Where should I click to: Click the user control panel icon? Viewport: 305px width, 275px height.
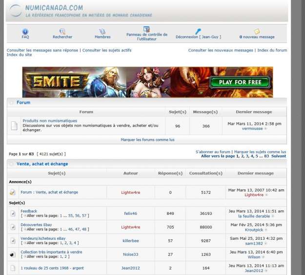coord(146,29)
